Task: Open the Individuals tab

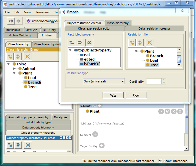Action: tap(13, 30)
